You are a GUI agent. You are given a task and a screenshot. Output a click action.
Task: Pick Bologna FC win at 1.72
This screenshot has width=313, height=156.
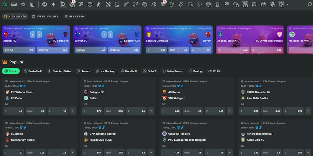[92, 111]
